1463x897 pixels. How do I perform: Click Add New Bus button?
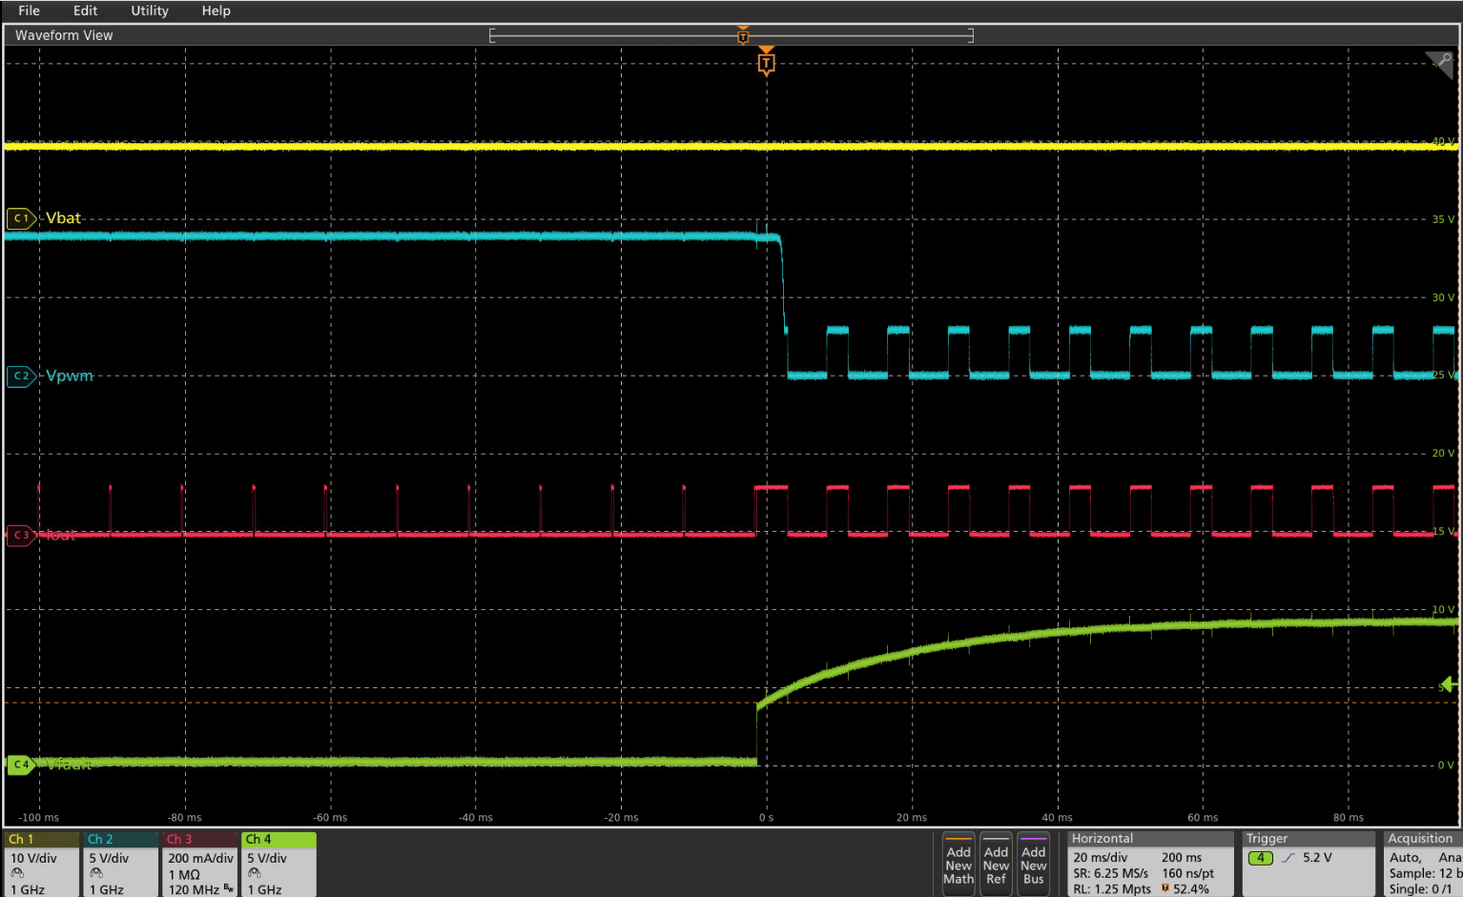(x=1033, y=864)
